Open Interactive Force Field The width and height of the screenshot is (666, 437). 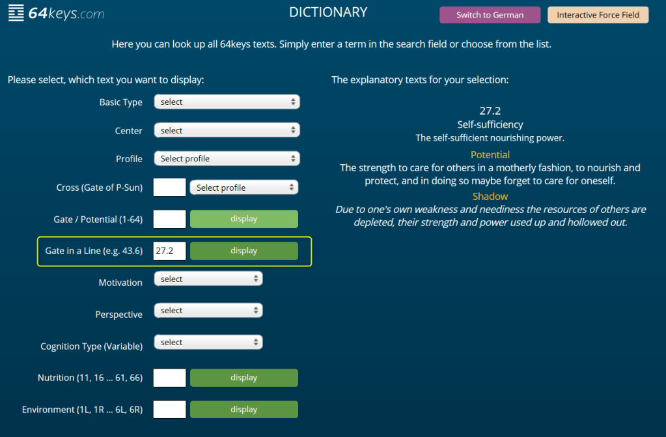coord(598,15)
